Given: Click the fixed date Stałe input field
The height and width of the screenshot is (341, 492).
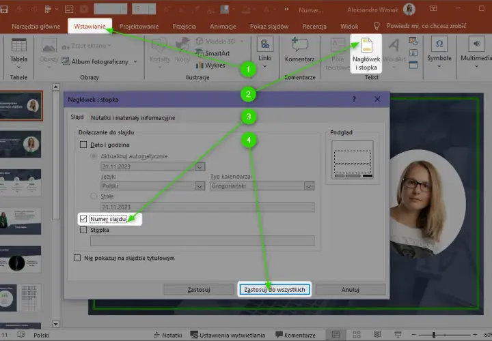Looking at the screenshot, I should (x=208, y=207).
